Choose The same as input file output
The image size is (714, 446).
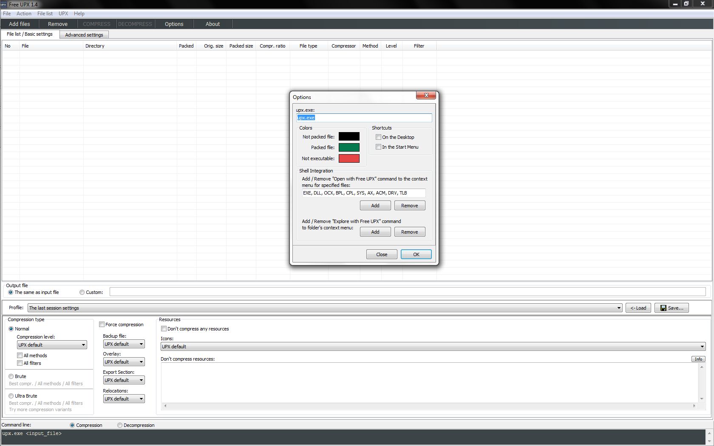click(x=11, y=292)
